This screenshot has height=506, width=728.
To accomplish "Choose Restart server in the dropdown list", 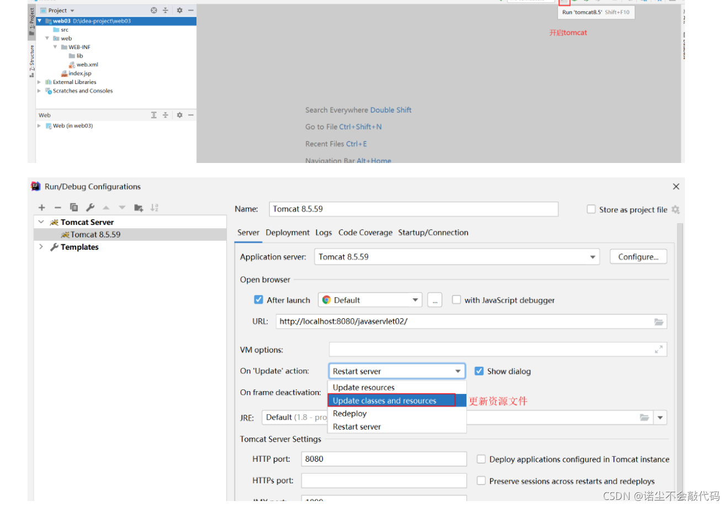I will [397, 427].
